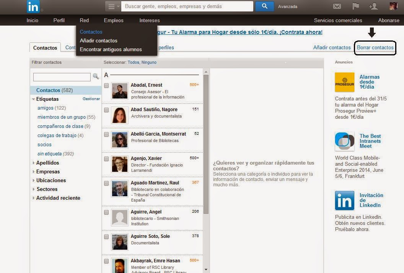Click the add connections person icon

pos(373,6)
